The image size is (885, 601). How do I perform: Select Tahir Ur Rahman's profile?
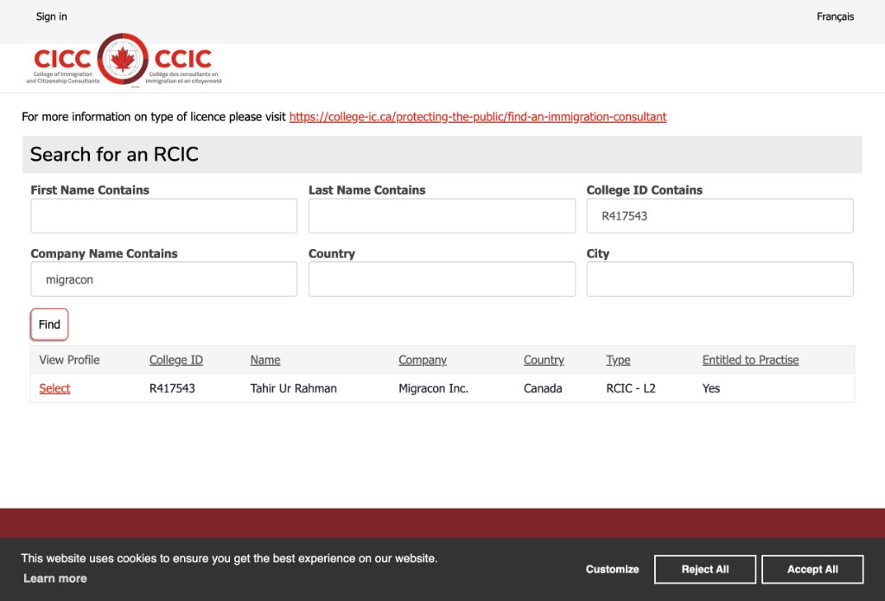pos(54,388)
